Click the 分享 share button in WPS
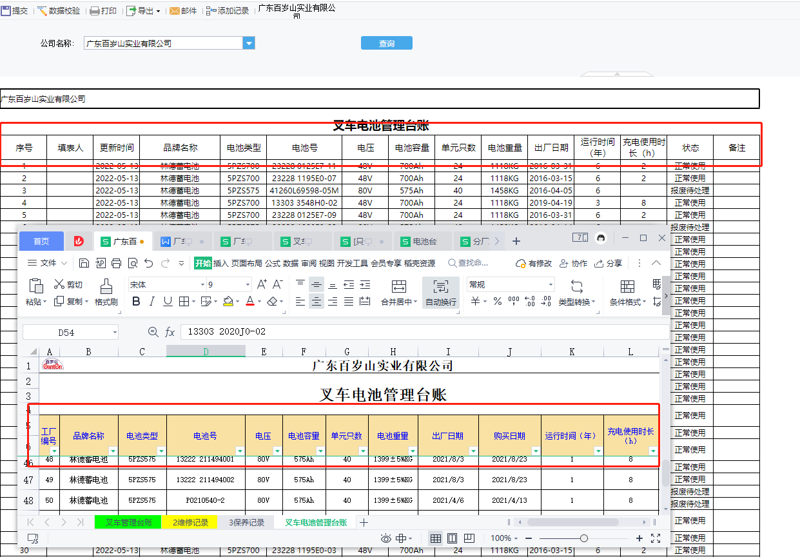 tap(608, 263)
